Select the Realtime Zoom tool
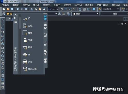 (66, 9)
